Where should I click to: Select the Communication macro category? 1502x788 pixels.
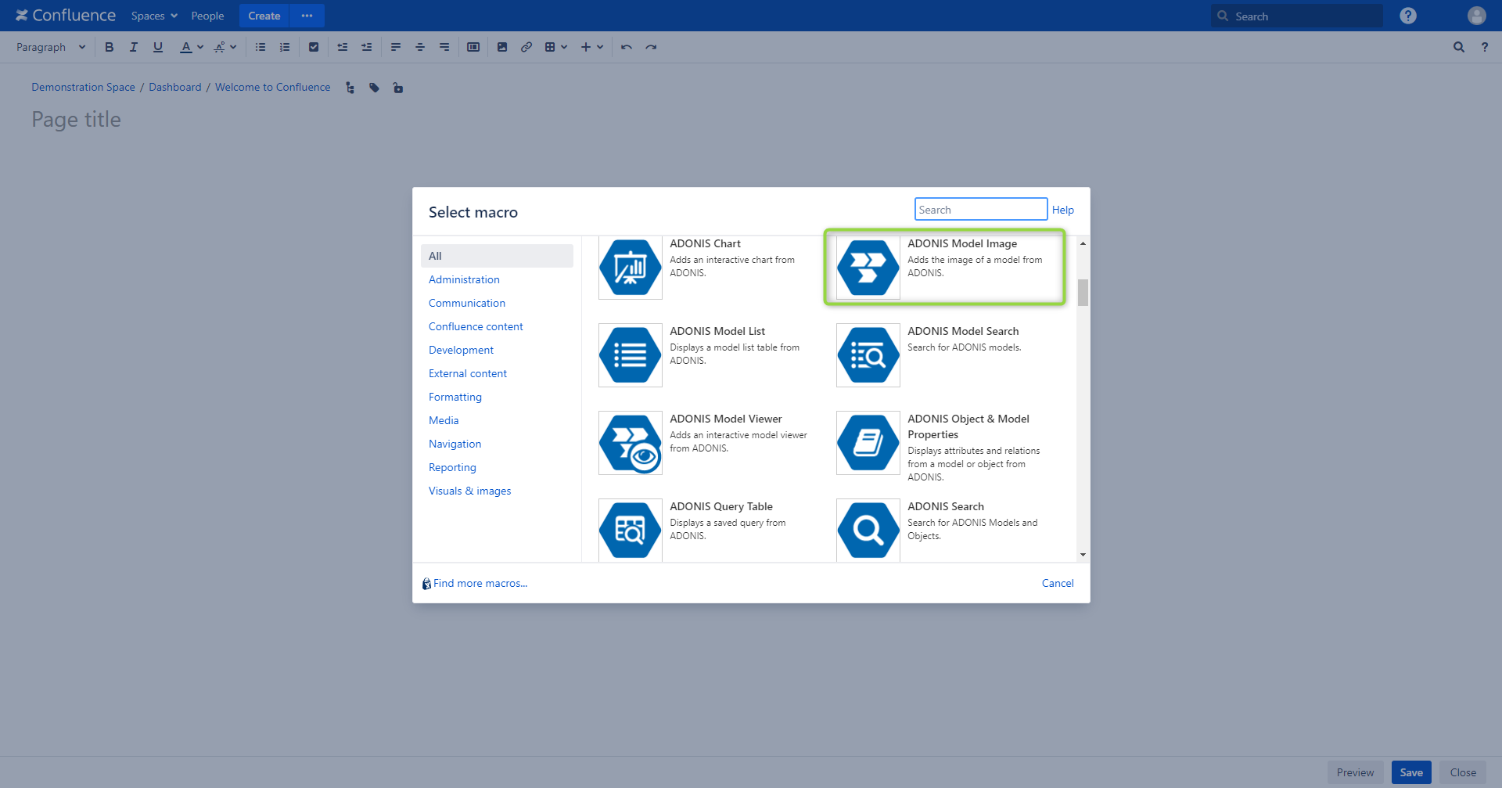467,303
